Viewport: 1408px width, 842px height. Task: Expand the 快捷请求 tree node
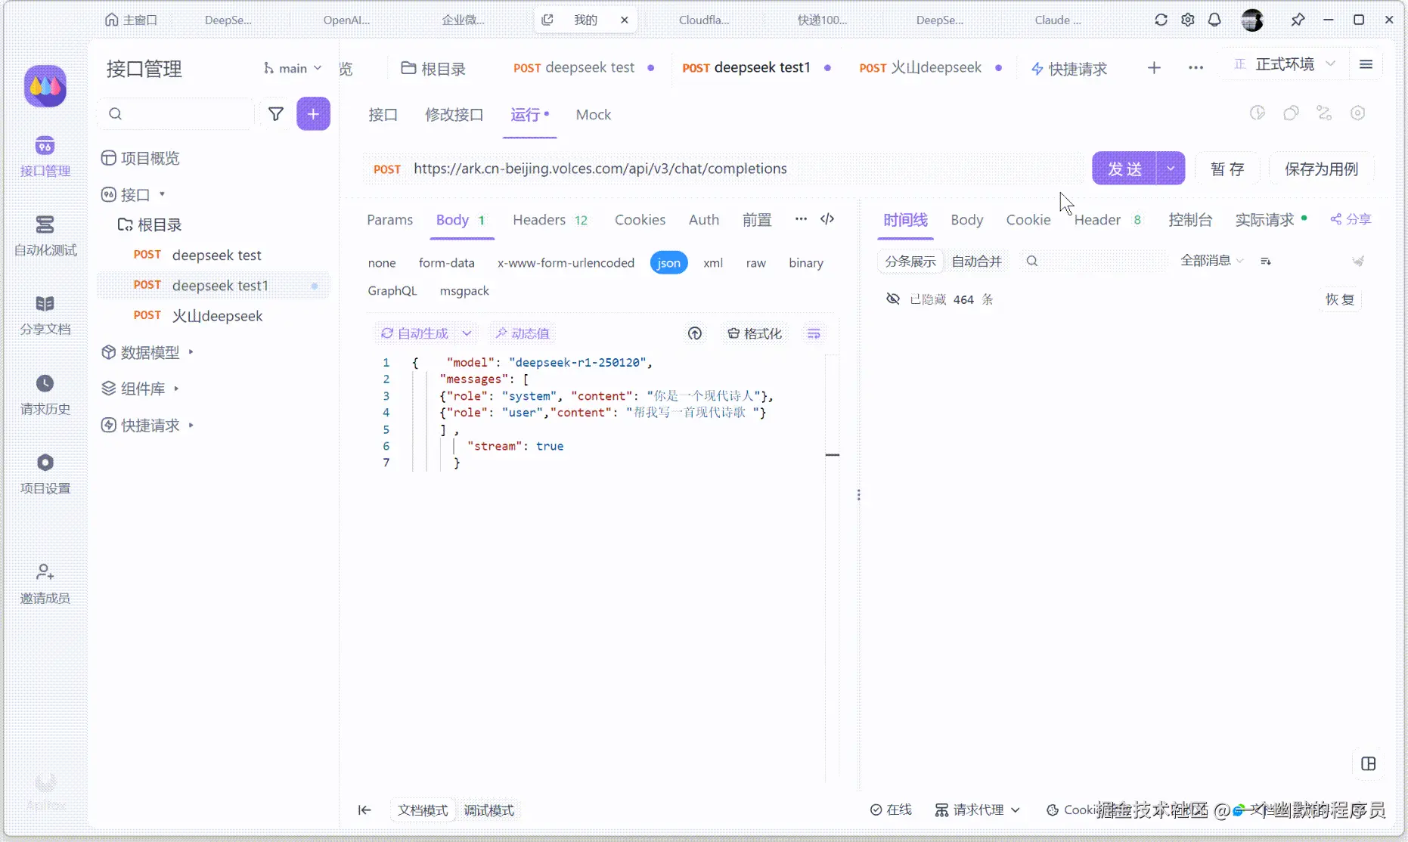191,426
